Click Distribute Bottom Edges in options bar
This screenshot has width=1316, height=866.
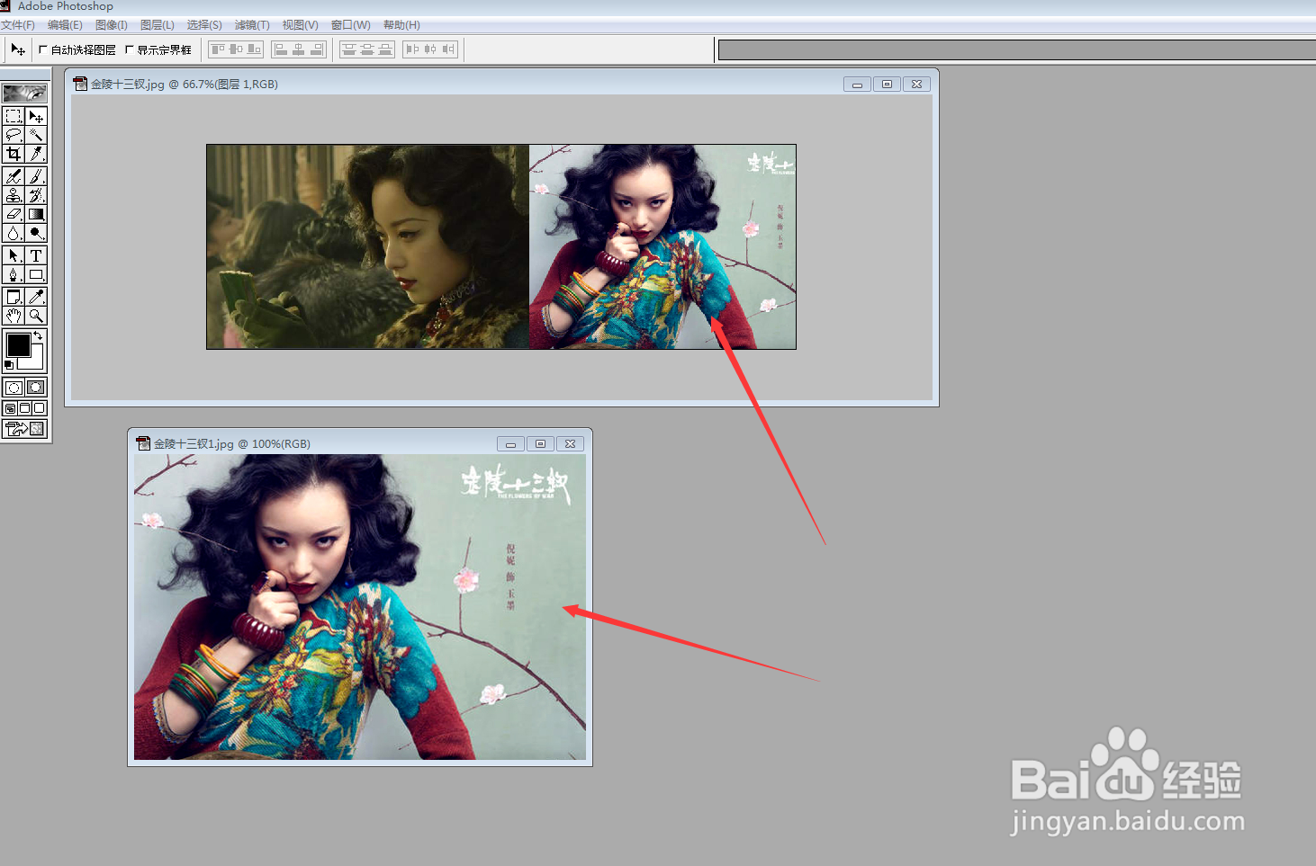click(385, 49)
